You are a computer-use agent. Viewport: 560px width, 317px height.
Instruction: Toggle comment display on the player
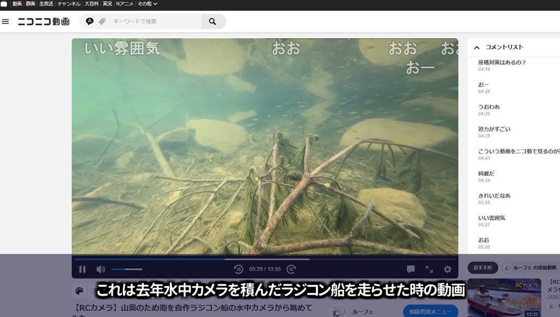(x=411, y=269)
